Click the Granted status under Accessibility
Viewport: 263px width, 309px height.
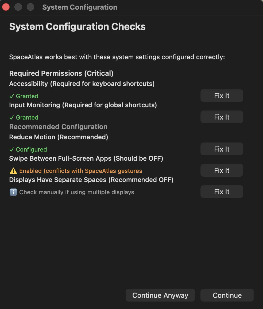tap(27, 96)
